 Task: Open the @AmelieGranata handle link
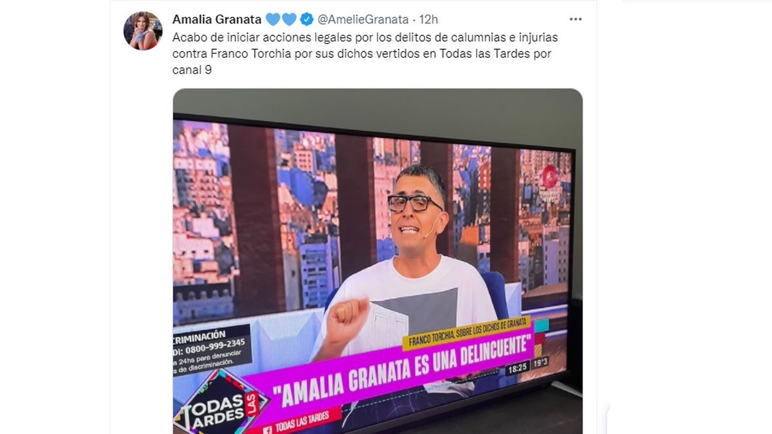tap(363, 19)
